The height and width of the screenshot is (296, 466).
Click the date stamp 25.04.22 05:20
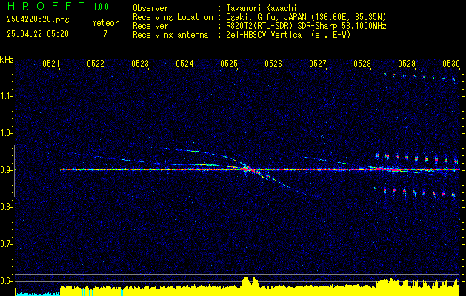point(38,34)
